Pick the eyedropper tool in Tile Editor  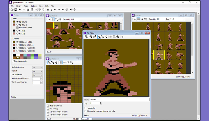click(x=94, y=37)
